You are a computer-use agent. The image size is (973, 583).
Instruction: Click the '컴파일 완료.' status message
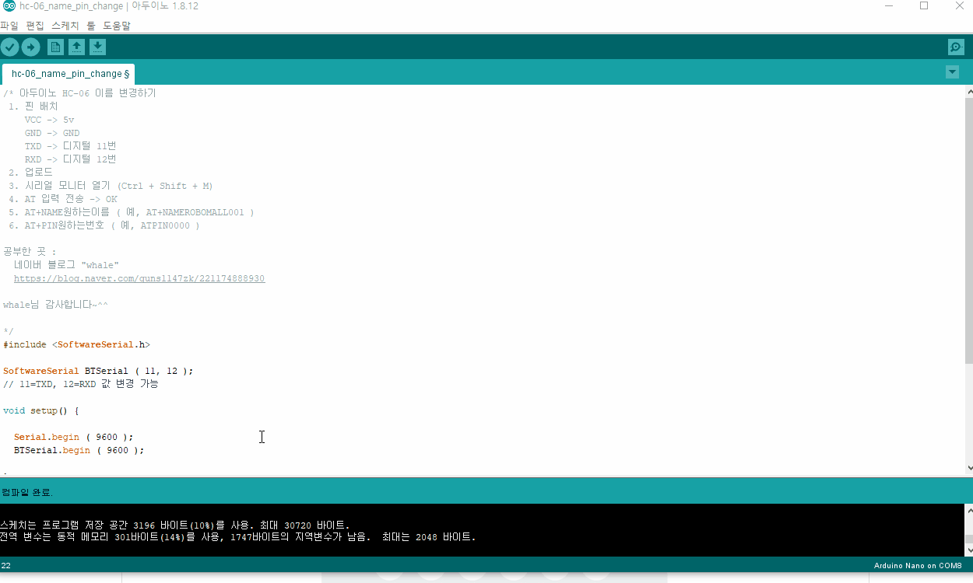tap(27, 492)
